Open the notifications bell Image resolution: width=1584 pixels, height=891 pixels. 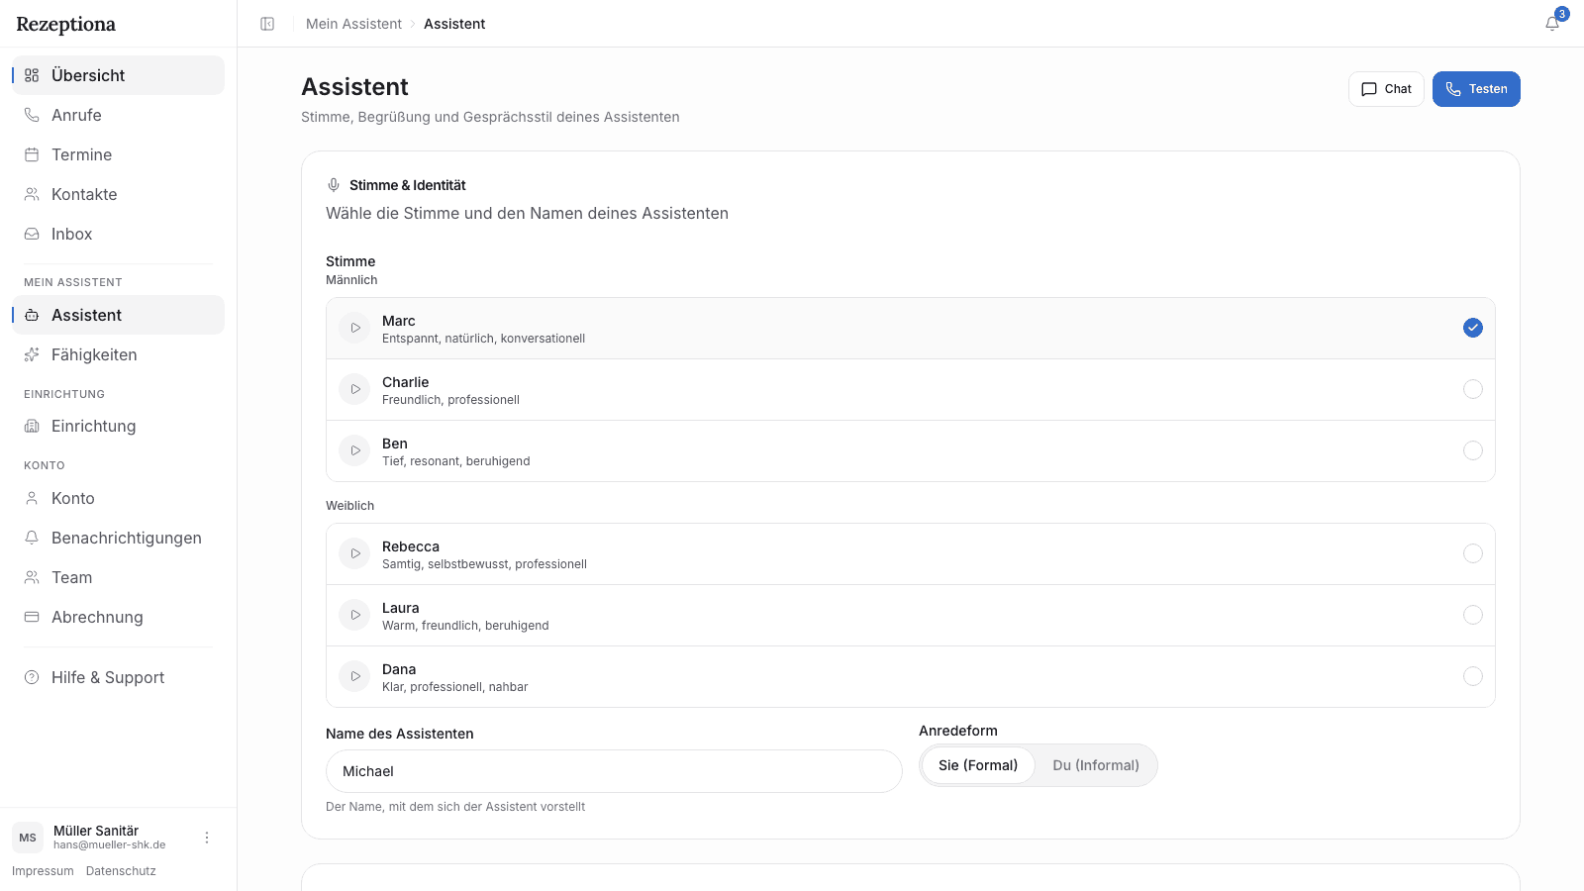1552,24
